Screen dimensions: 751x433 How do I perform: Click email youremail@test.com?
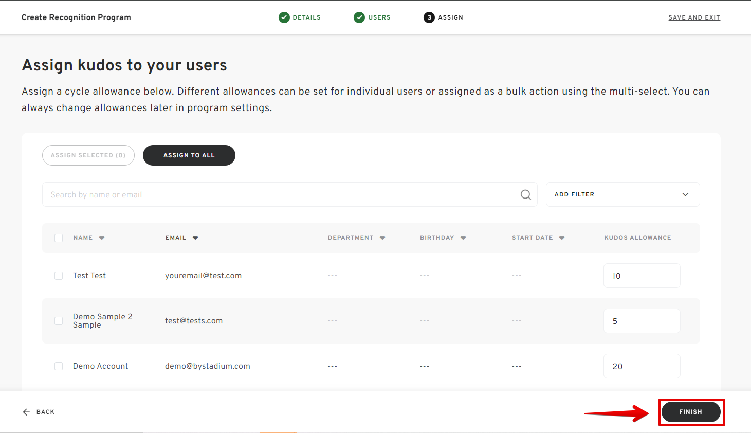click(203, 276)
